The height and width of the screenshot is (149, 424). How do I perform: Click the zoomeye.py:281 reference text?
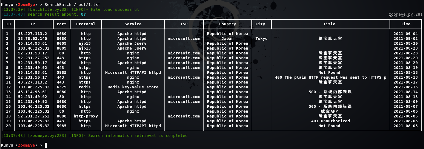[406, 14]
